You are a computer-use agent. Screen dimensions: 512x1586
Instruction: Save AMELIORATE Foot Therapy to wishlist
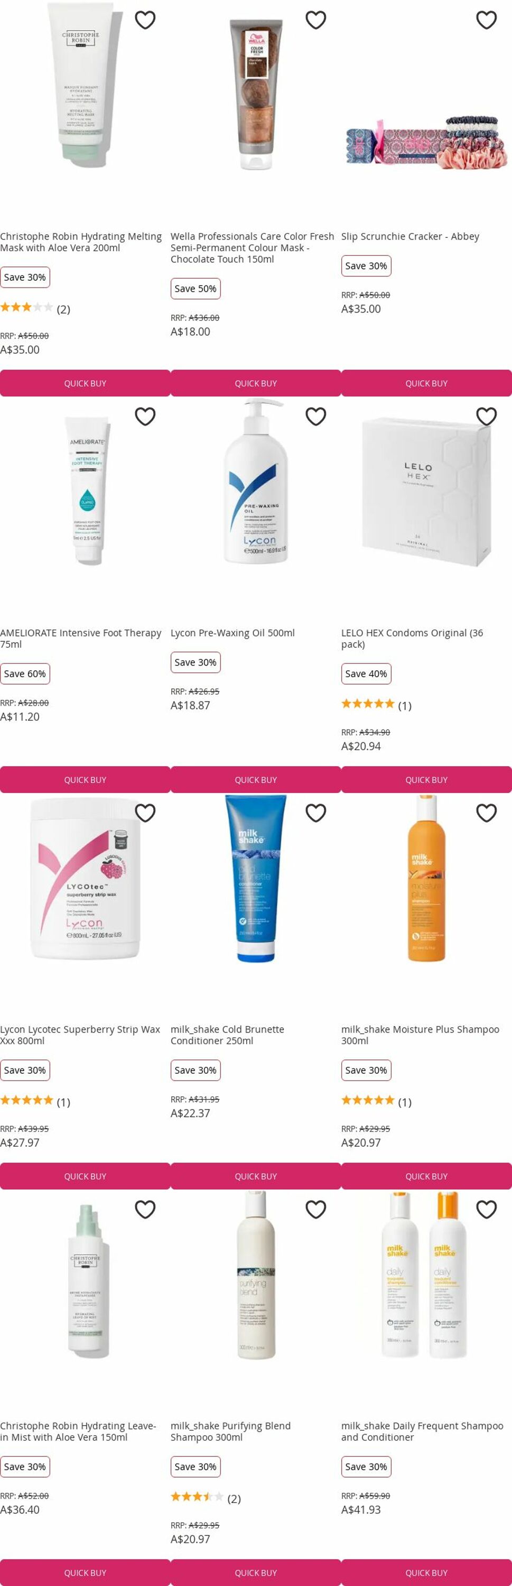[x=145, y=417]
